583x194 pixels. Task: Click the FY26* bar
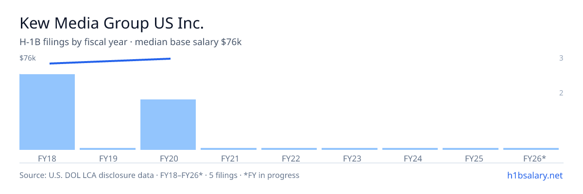[531, 149]
